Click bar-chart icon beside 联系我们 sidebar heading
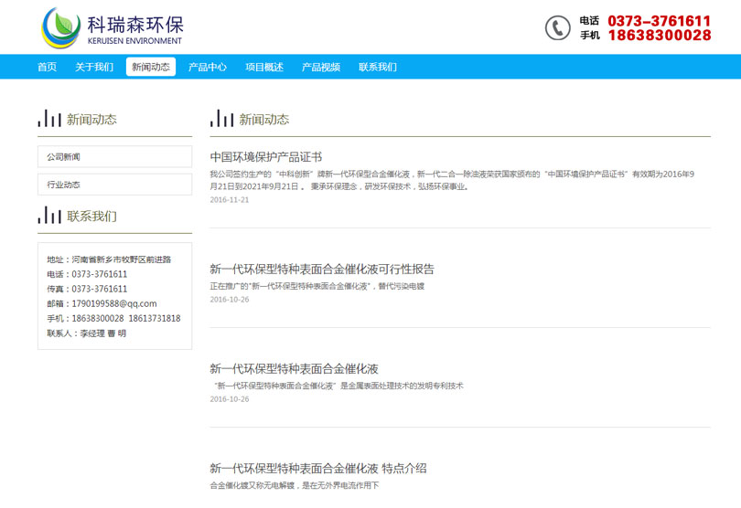This screenshot has width=741, height=508. click(x=49, y=216)
